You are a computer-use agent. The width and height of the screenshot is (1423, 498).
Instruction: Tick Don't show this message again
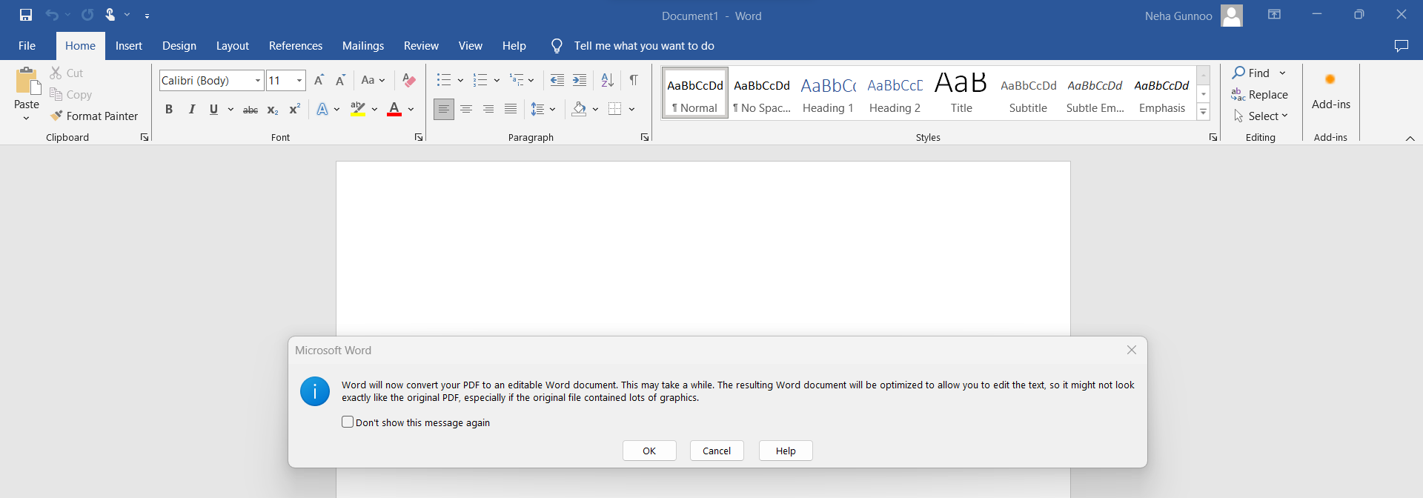348,422
